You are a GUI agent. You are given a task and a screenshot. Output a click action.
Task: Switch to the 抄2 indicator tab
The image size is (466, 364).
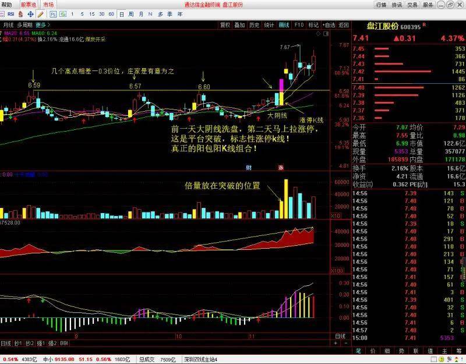pos(30,343)
